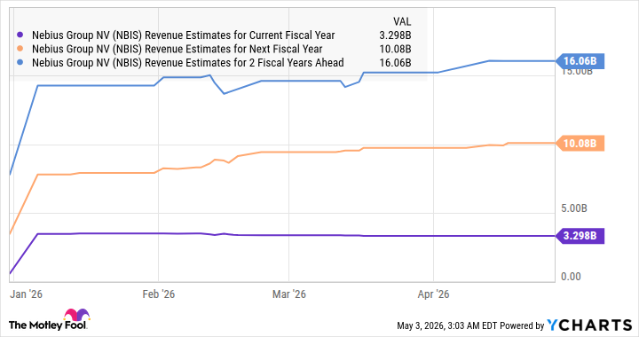Click The Motley Fool text wordmark
The width and height of the screenshot is (639, 337).
48,325
